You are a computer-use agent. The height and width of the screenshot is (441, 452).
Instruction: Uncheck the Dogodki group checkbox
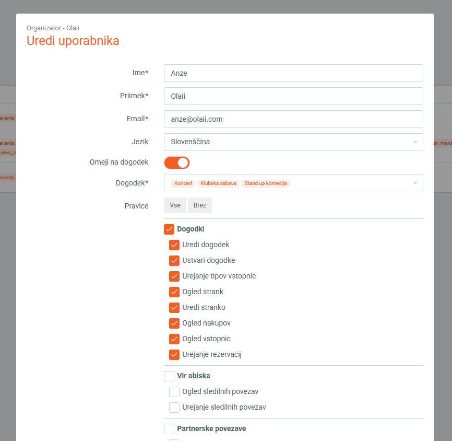(x=169, y=229)
